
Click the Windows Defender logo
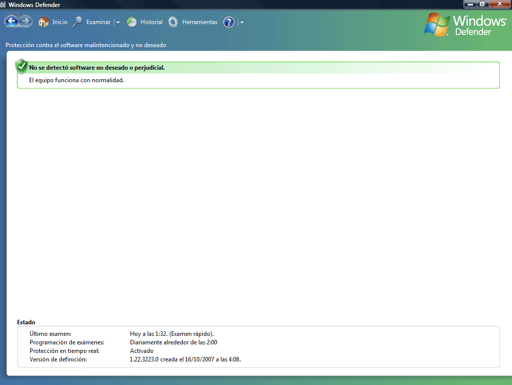click(x=465, y=24)
